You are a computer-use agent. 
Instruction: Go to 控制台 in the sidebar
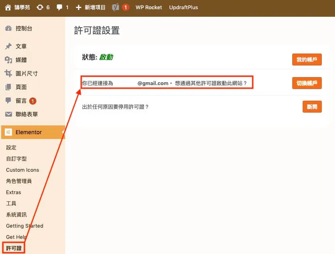pyautogui.click(x=24, y=28)
